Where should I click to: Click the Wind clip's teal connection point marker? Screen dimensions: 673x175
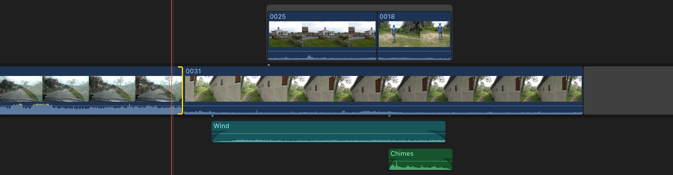point(213,116)
